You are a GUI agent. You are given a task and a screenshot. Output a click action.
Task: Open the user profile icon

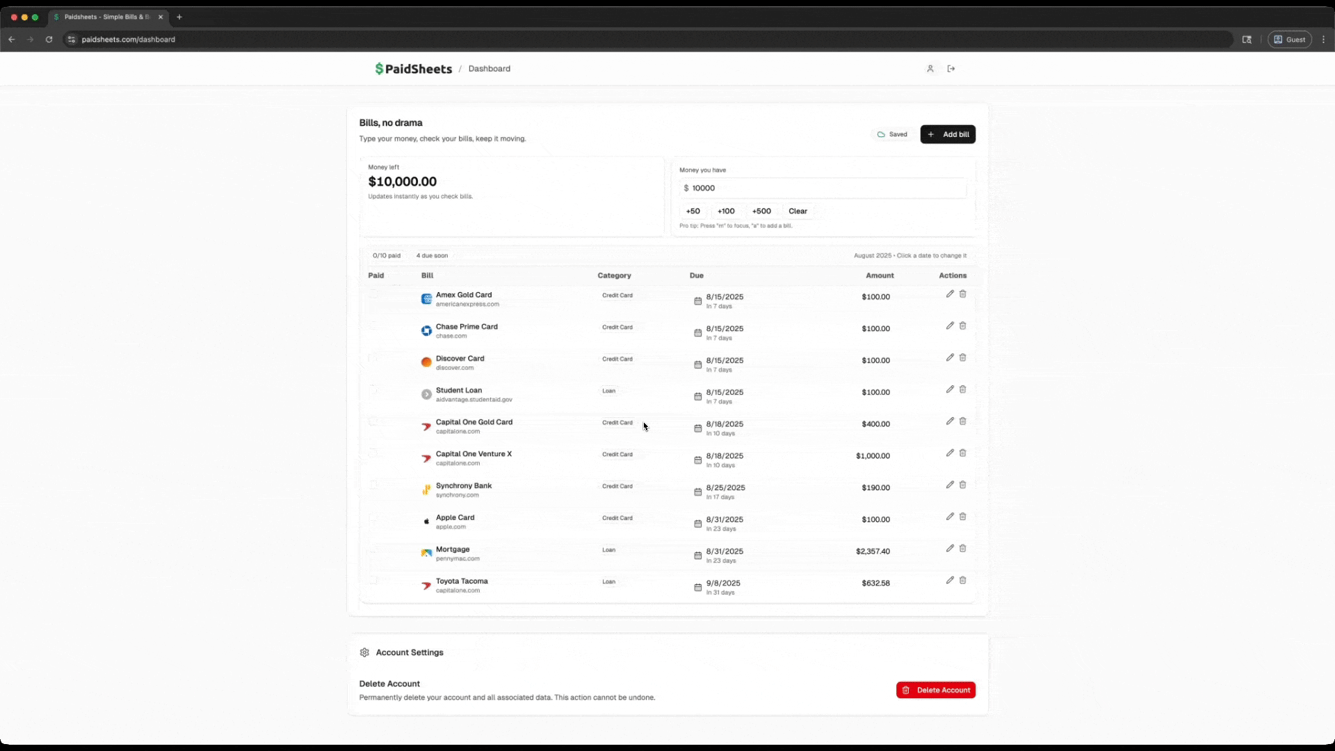coord(930,69)
